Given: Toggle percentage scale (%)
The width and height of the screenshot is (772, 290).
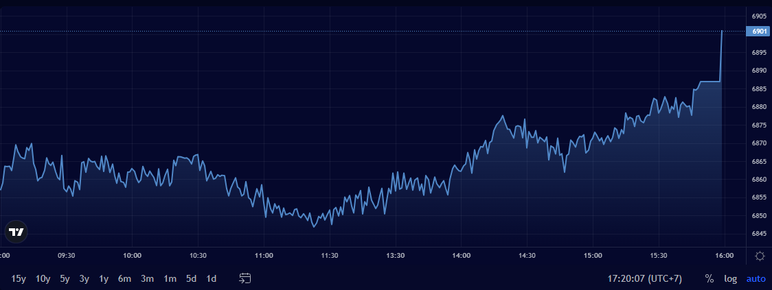Looking at the screenshot, I should pyautogui.click(x=709, y=279).
